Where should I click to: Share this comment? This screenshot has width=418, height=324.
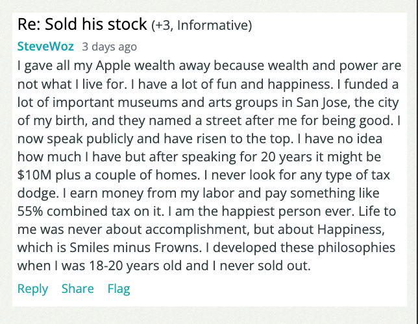(x=77, y=289)
